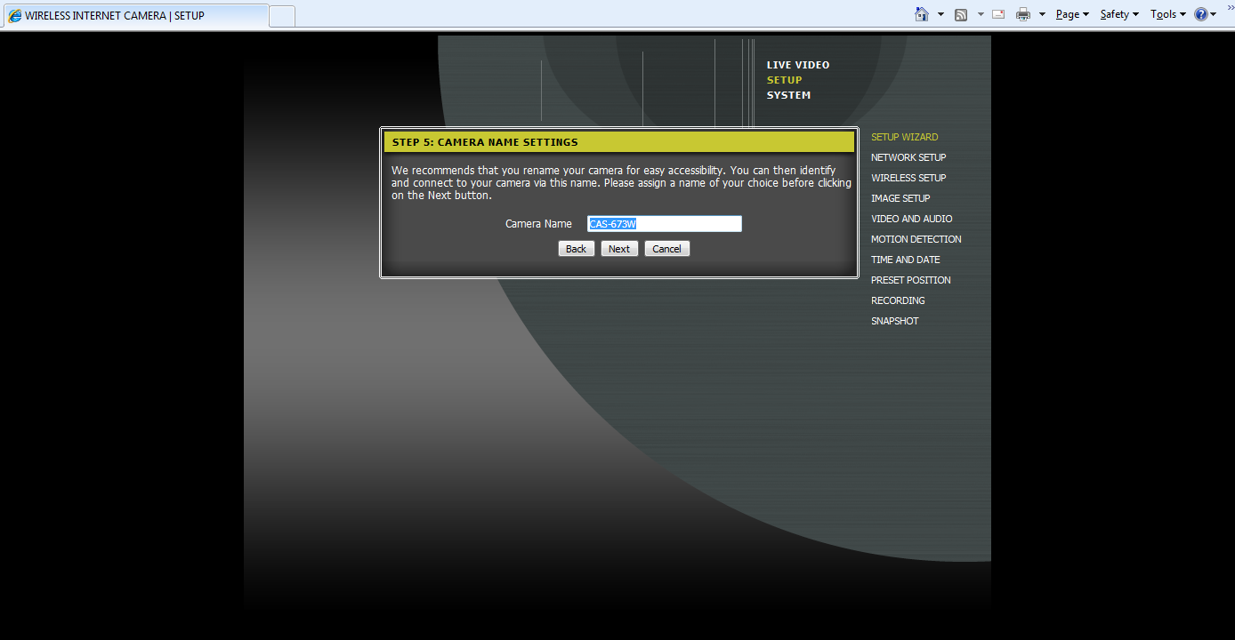Click the Camera Name text field

coord(664,224)
